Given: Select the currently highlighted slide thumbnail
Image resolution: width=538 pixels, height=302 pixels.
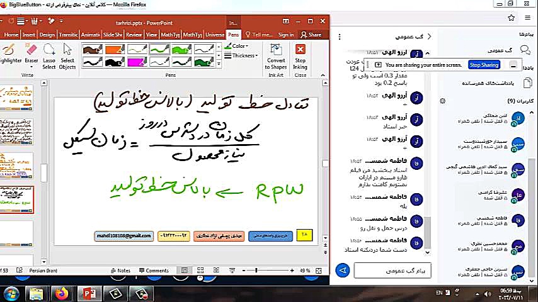Looking at the screenshot, I should pos(16,200).
